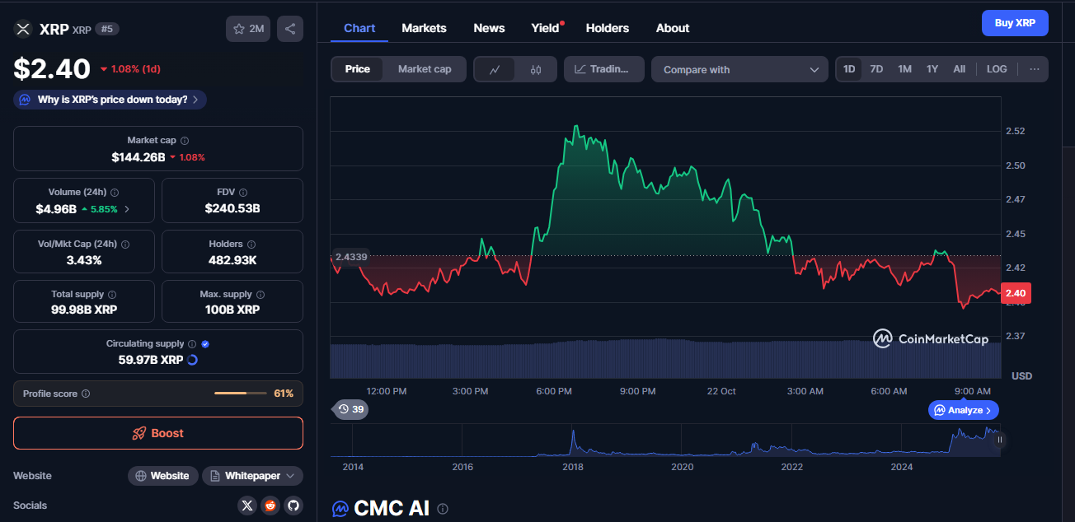Open the Compare with dropdown
The width and height of the screenshot is (1075, 522).
739,69
